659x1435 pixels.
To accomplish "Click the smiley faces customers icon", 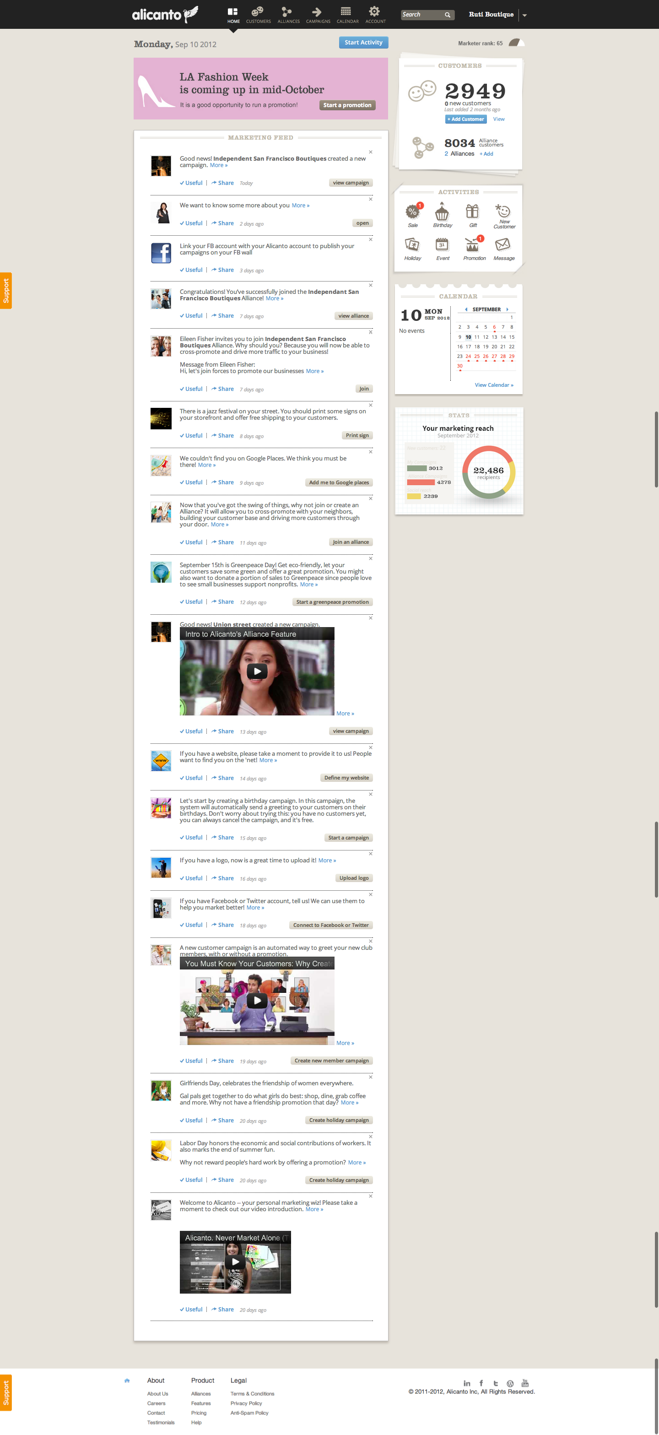I will pyautogui.click(x=421, y=91).
